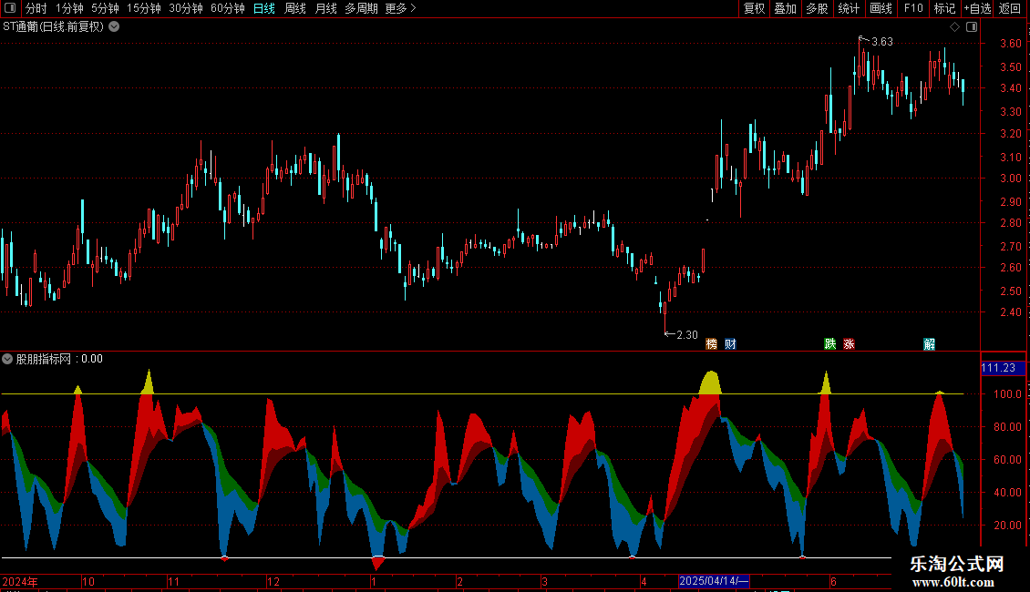The image size is (1030, 592).
Task: Add stock with +自选 button
Action: click(x=977, y=8)
